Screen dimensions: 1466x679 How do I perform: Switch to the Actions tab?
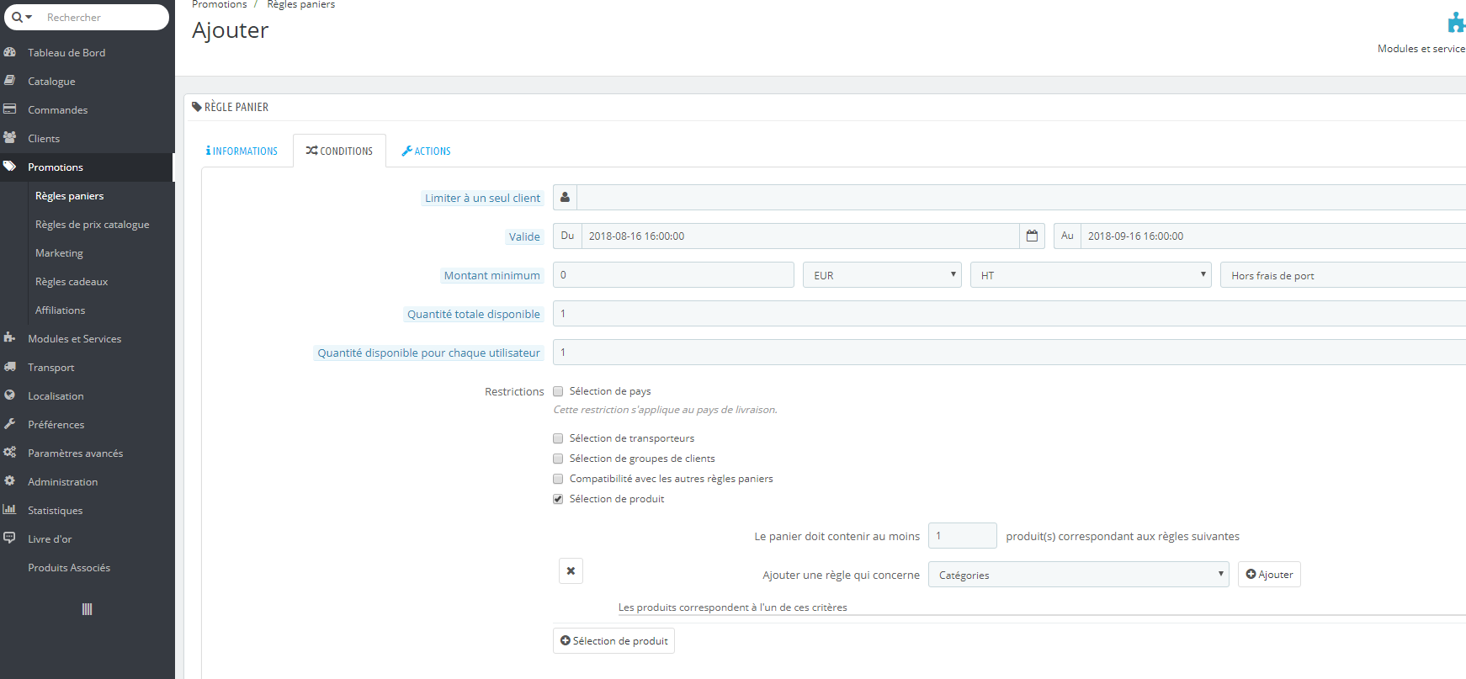pyautogui.click(x=426, y=151)
